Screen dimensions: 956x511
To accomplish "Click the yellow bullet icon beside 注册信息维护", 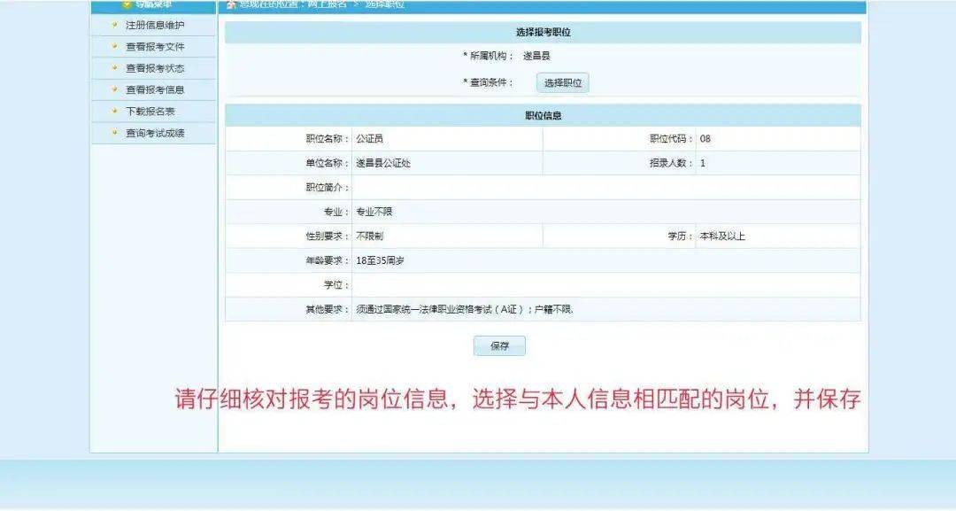I will point(114,25).
